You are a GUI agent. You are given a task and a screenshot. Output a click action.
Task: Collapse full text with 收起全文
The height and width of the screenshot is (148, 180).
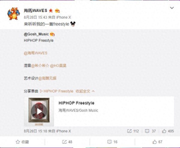click(85, 91)
